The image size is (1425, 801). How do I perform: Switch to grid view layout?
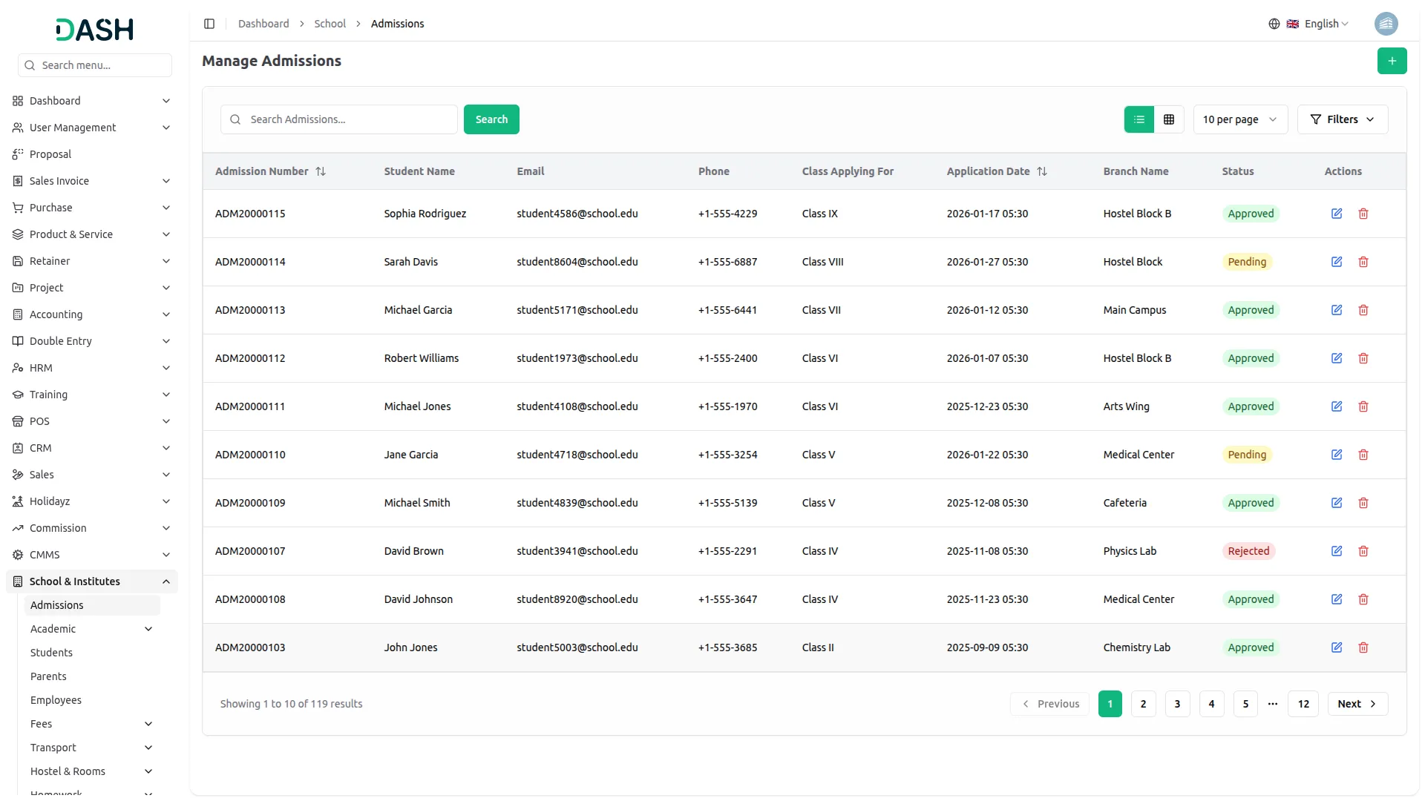1168,119
